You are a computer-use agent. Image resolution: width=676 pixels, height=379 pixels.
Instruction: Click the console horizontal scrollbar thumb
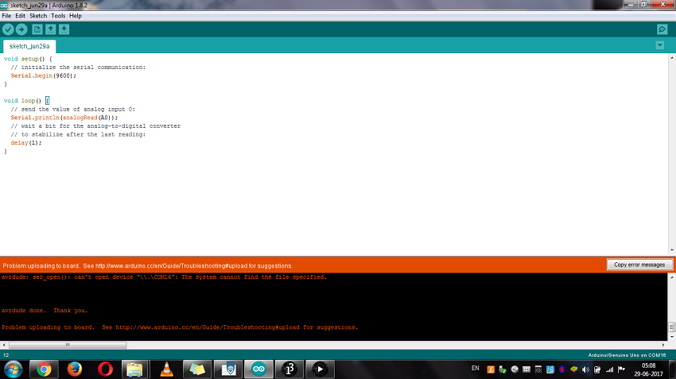(68, 345)
